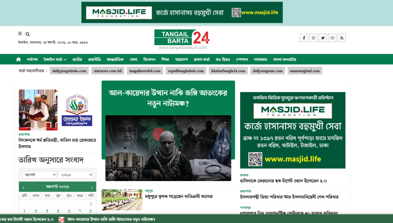Visit the Instagram page icon
Screen dimensions: 393x223
(313, 38)
